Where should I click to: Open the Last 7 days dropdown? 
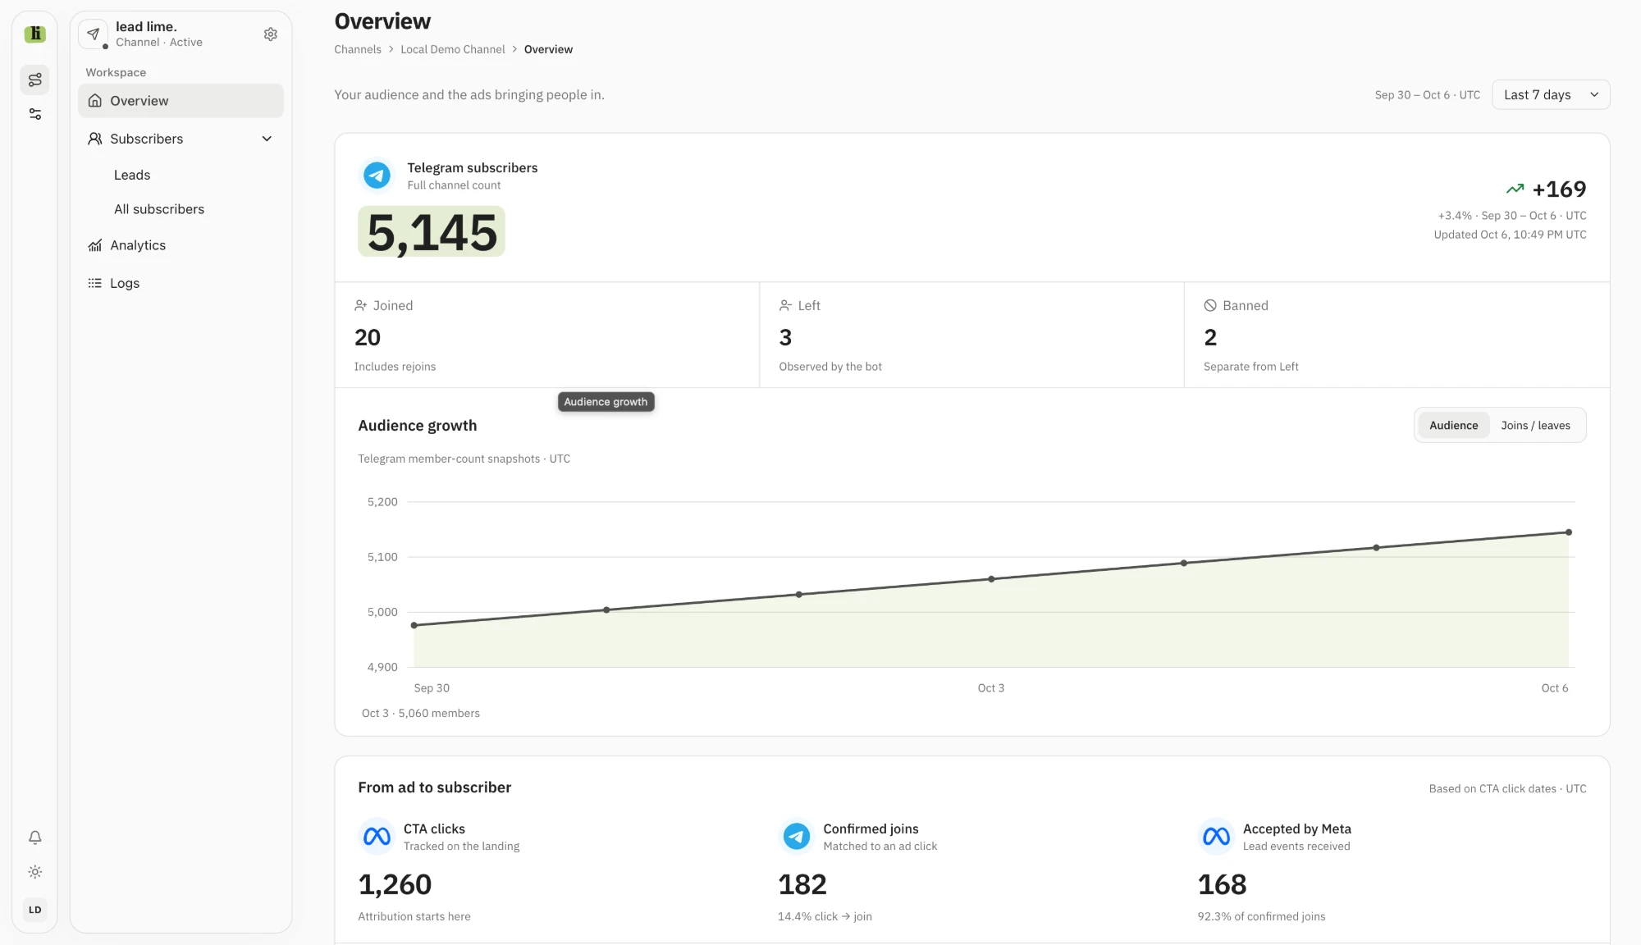pos(1551,95)
